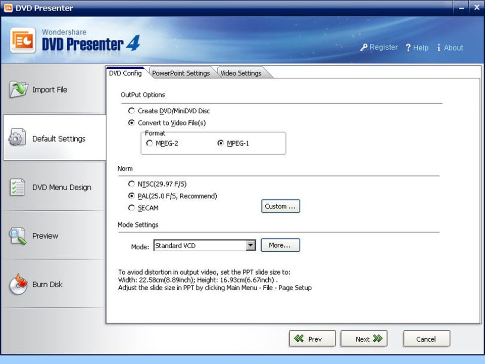Click the Help question mark icon
The image size is (485, 364).
(408, 48)
